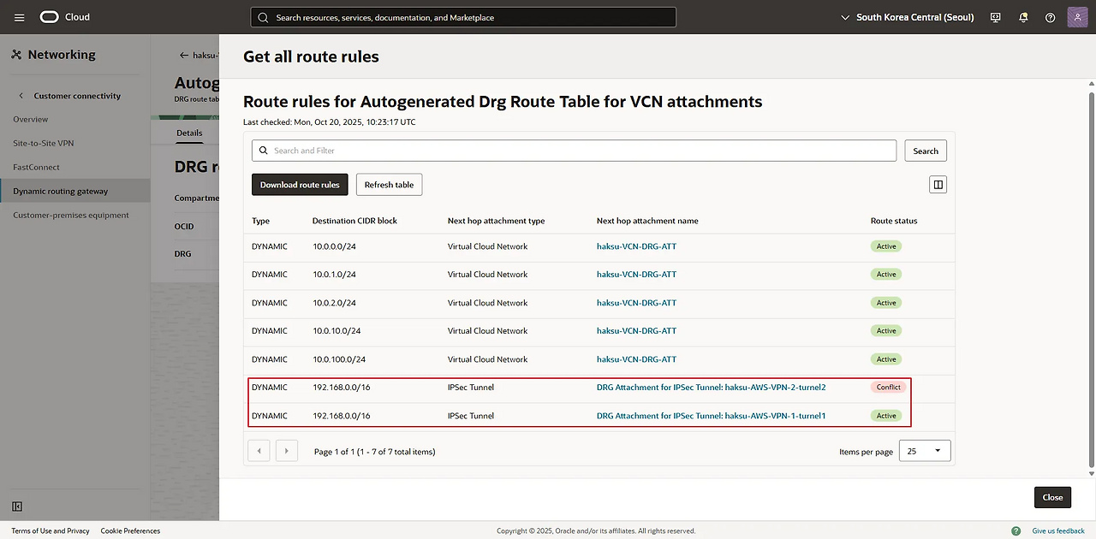Screen dimensions: 1096x539
Task: Switch to the Details tab
Action: point(189,133)
